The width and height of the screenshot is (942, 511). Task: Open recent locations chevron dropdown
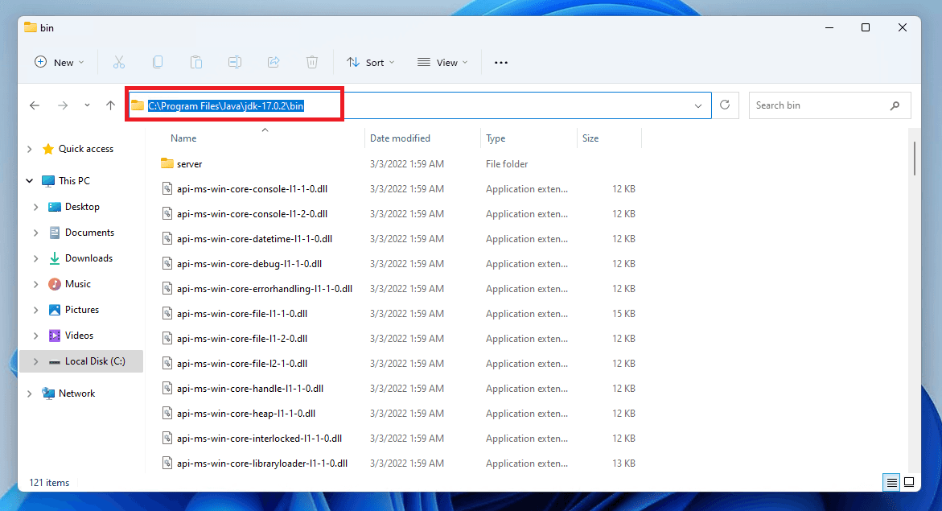pyautogui.click(x=87, y=105)
